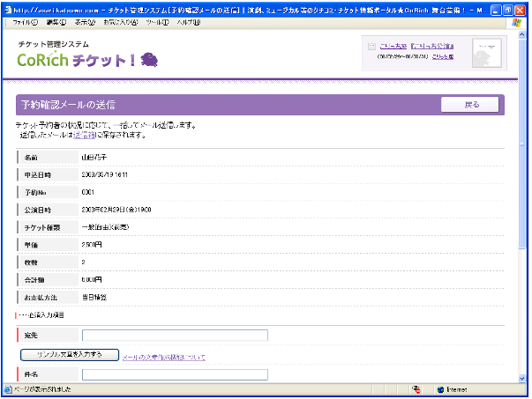Click the popup blocker icon in status bar
Screen dimensions: 532x399
(415, 388)
